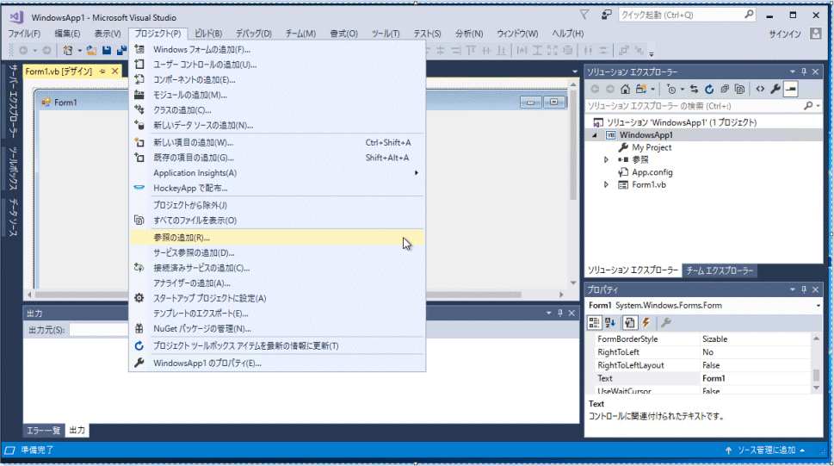Toggle Alphabetical sort in Properties panel
The image size is (834, 466).
[x=610, y=322]
